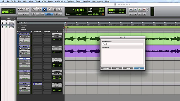Choose the Selector tool

point(44,9)
